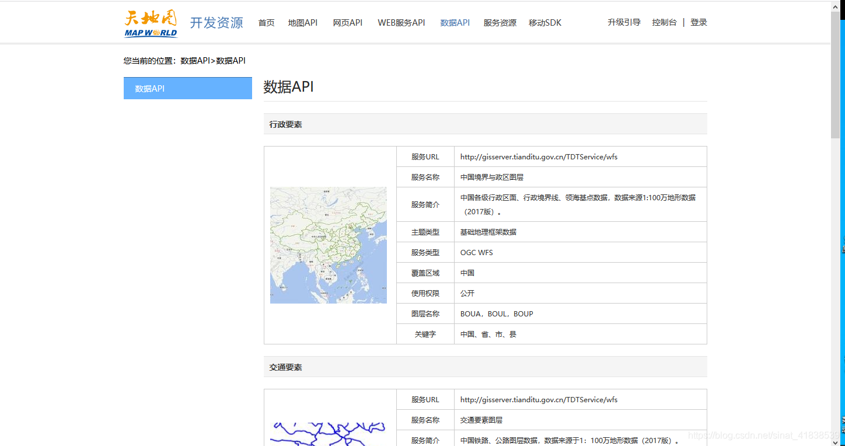
Task: Click the 图层名称 label cell
Action: tap(425, 313)
